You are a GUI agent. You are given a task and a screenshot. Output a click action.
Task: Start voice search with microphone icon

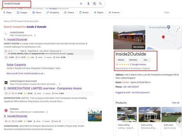pos(88,4)
